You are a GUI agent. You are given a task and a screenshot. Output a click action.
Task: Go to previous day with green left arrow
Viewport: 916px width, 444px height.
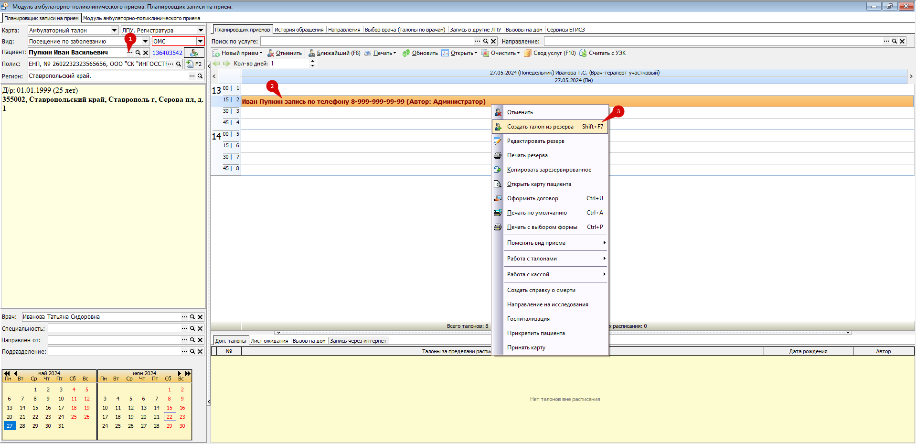pyautogui.click(x=216, y=64)
